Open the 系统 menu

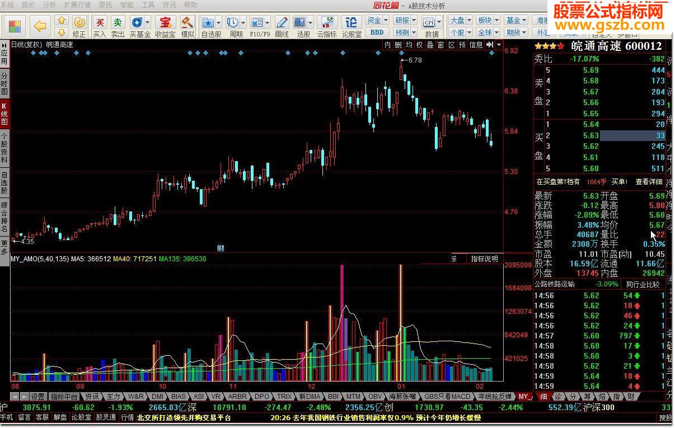click(8, 5)
